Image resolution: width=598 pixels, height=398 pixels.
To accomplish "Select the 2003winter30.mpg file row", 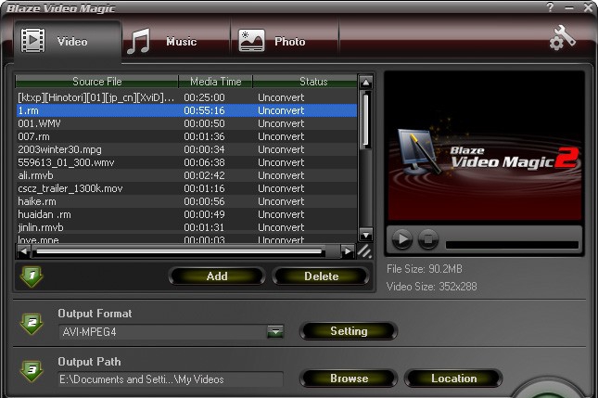I will pyautogui.click(x=186, y=149).
